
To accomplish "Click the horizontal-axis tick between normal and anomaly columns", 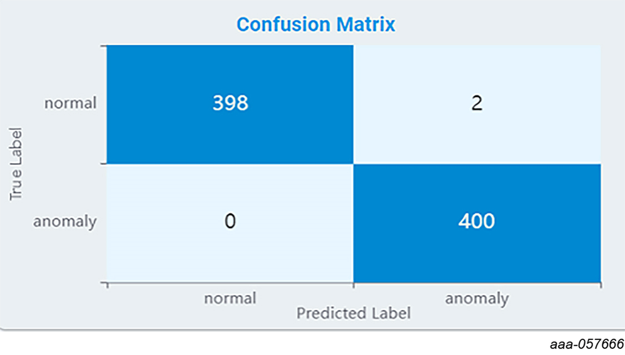I will click(x=353, y=285).
